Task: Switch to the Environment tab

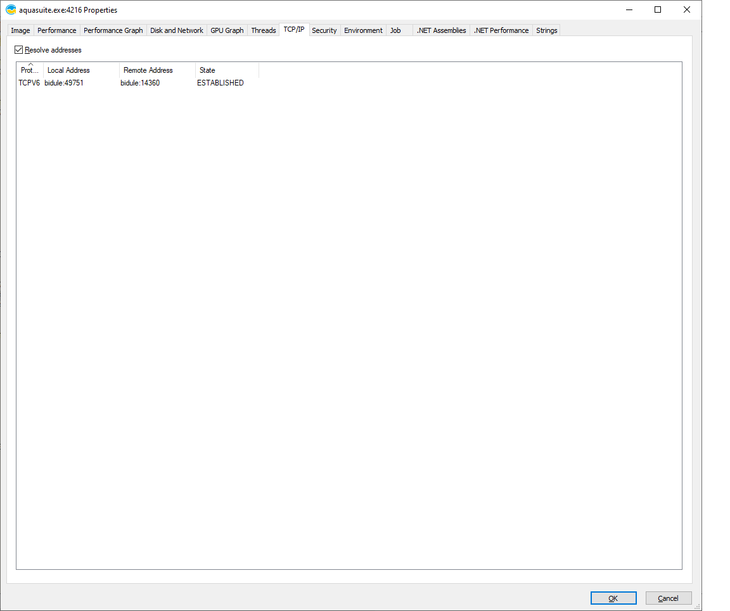Action: [x=363, y=30]
